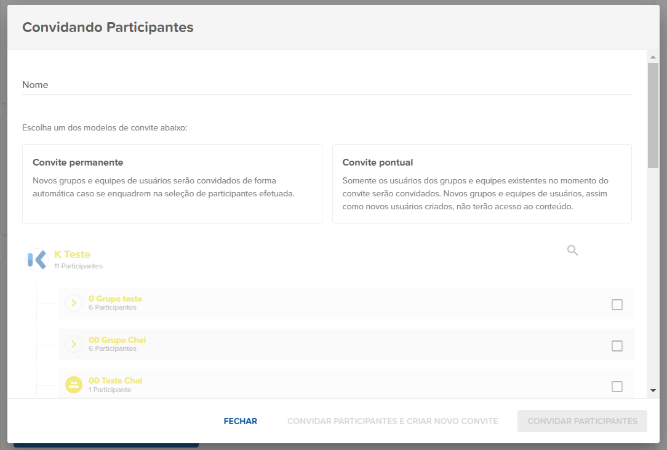The image size is (667, 450).
Task: Click the Convidar Participantes button
Action: (x=582, y=421)
